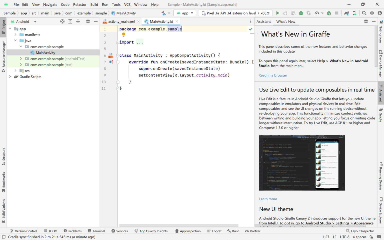
Task: Switch to the activity_main.xml tab
Action: (121, 21)
